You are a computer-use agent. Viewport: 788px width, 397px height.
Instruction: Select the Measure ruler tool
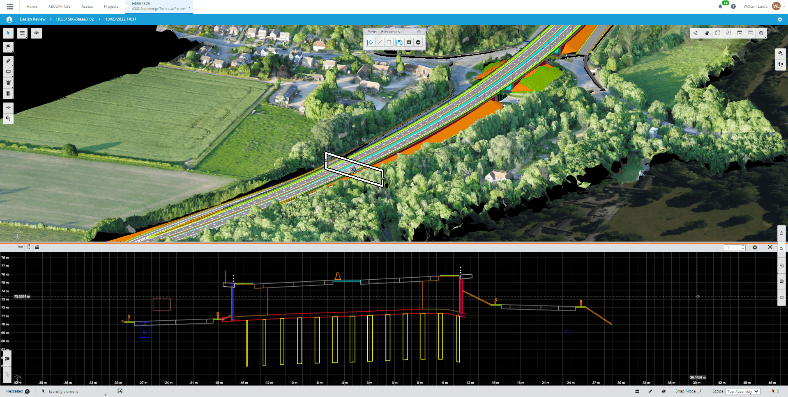click(x=8, y=61)
